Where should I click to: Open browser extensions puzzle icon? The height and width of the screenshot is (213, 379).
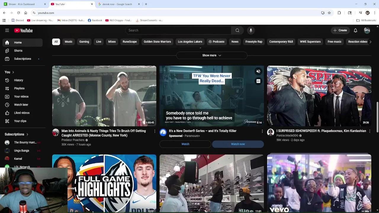[x=339, y=13]
